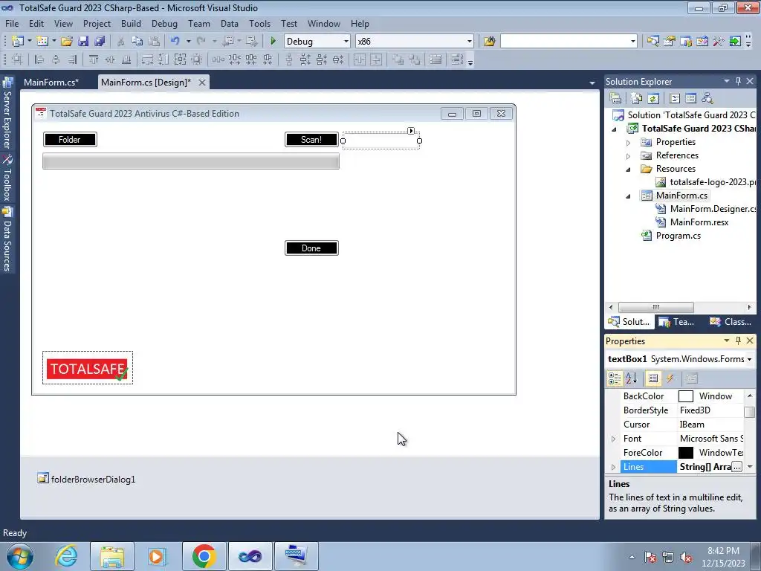
Task: Click the Save icon in the toolbar
Action: coord(83,42)
